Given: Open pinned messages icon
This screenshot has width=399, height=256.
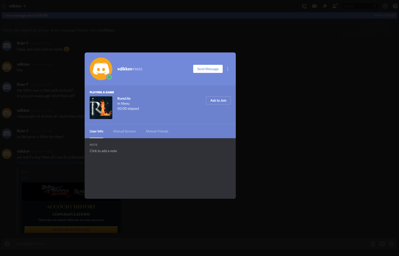Looking at the screenshot, I should point(325,6).
